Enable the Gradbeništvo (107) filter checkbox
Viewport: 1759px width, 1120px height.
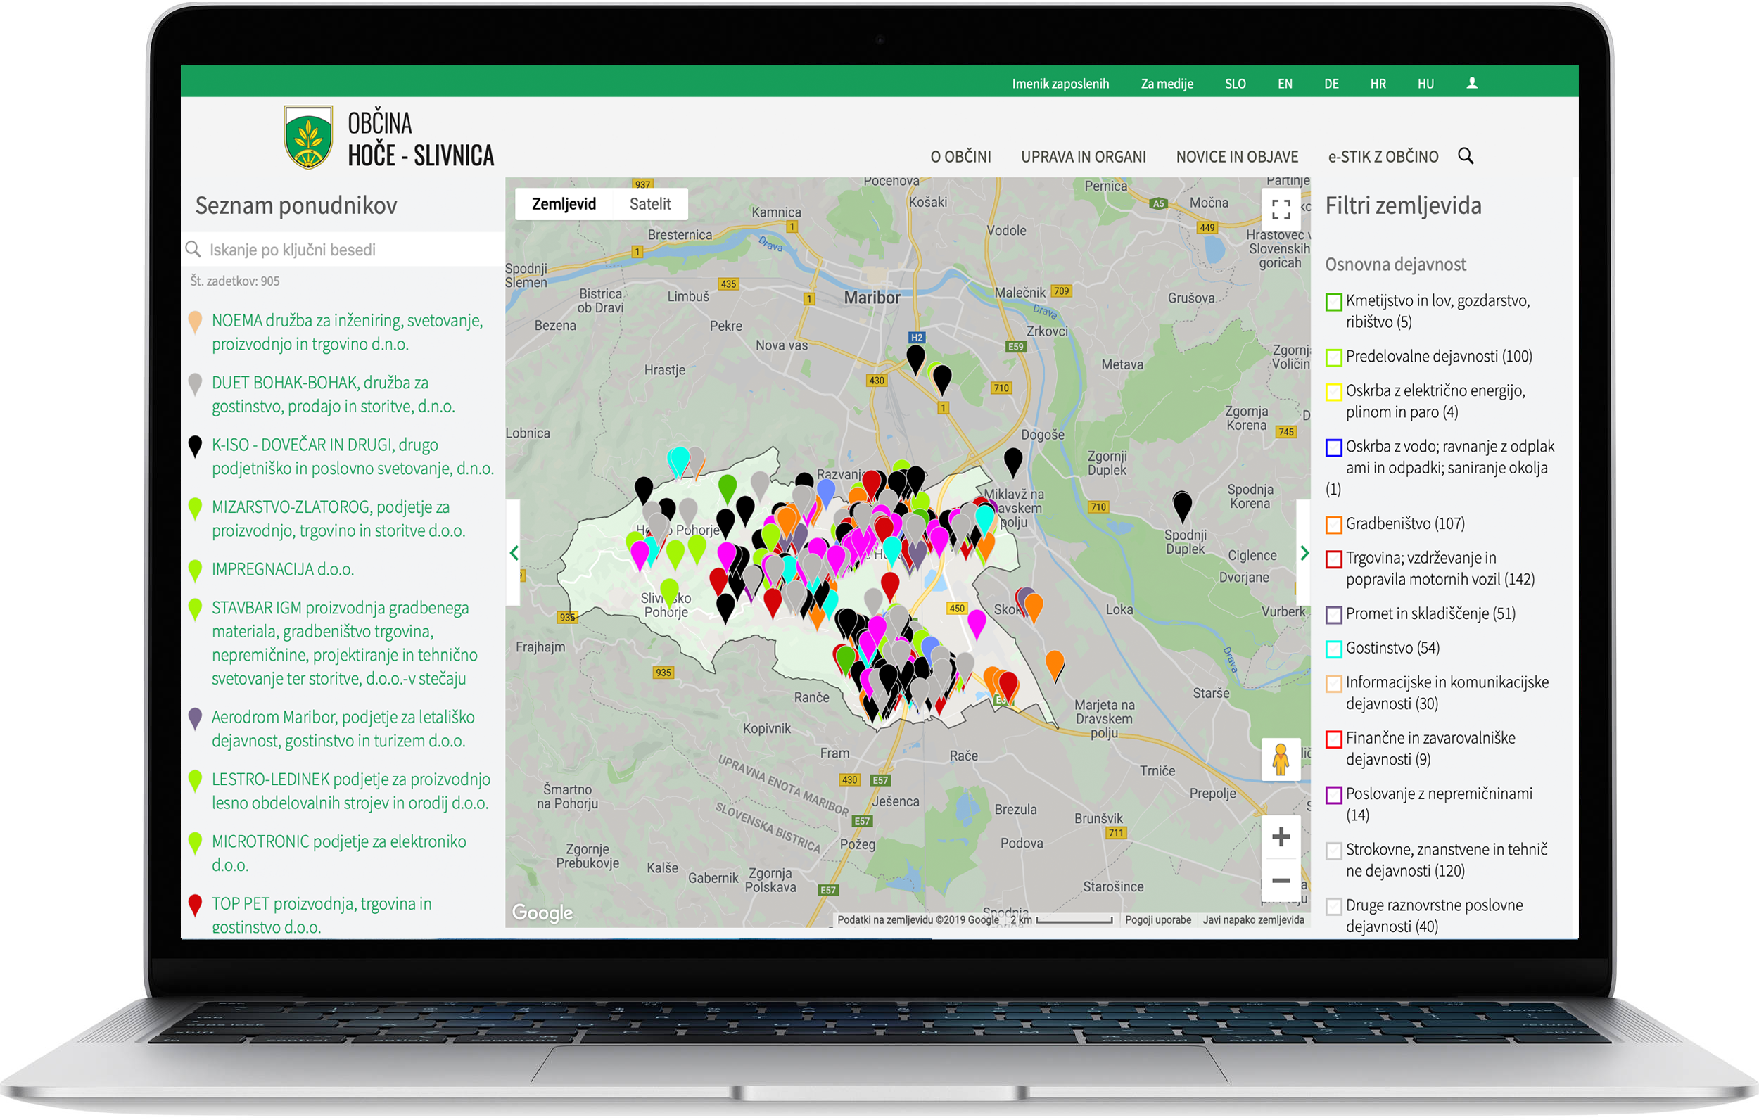(x=1333, y=525)
